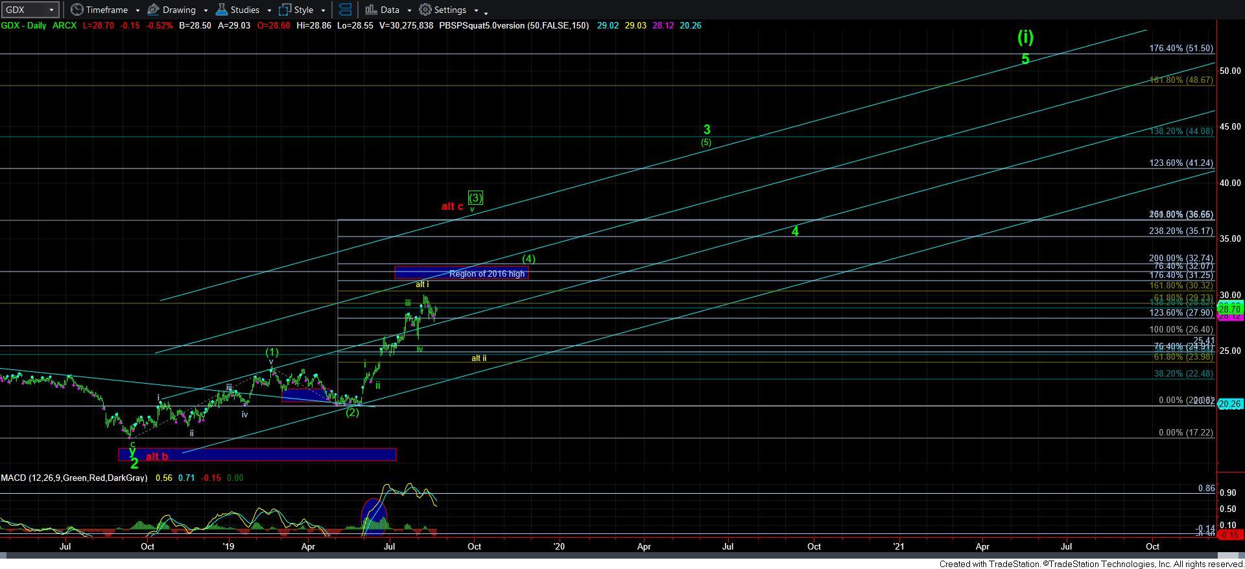Open the Data menu label

[x=390, y=10]
